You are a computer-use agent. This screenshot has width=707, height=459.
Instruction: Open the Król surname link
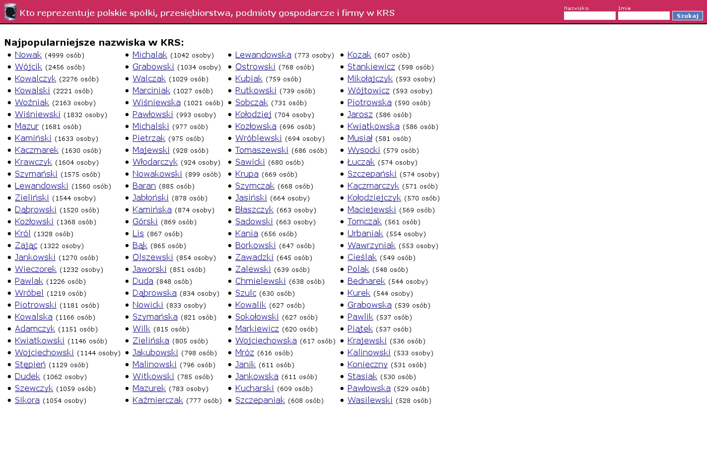(x=23, y=234)
